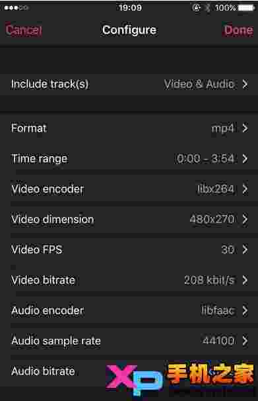Image resolution: width=258 pixels, height=401 pixels.
Task: Open the Format row
Action: tap(129, 128)
